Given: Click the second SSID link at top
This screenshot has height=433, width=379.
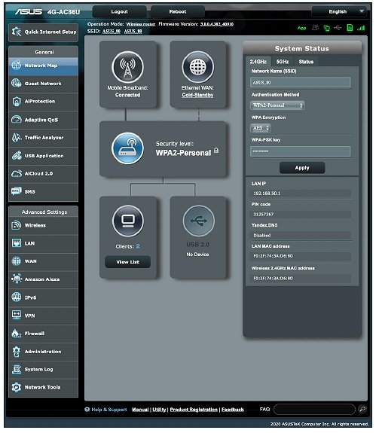Looking at the screenshot, I should point(133,31).
